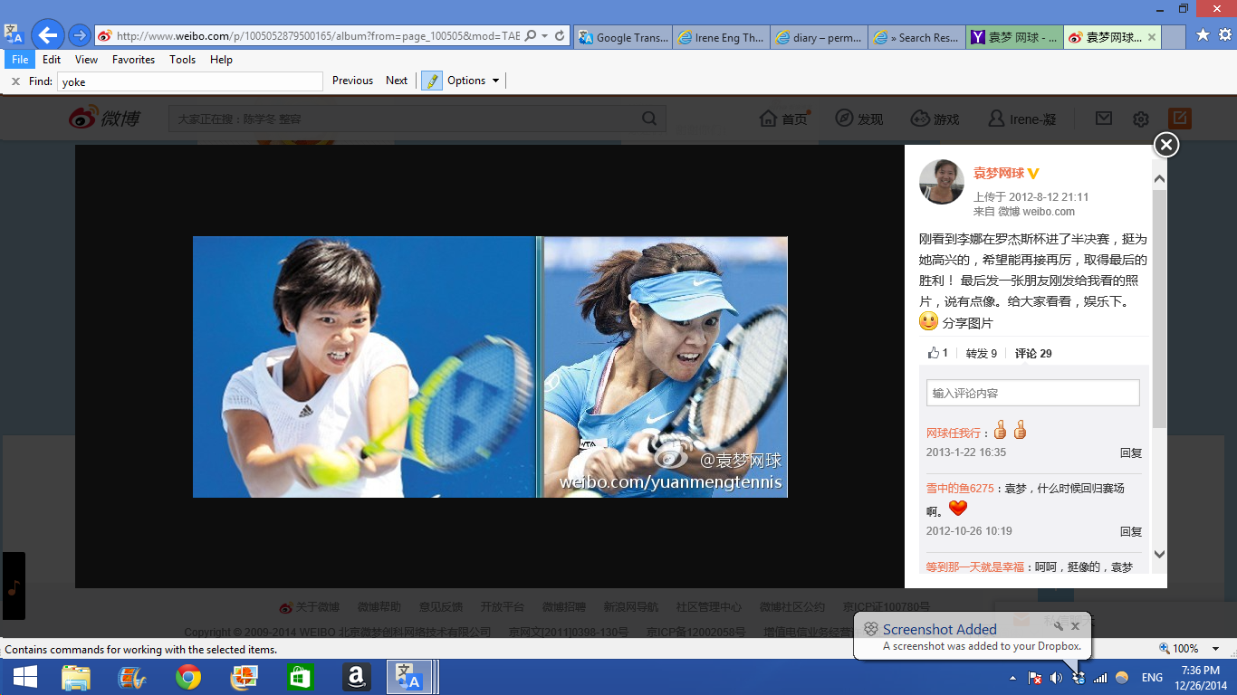Refresh the page using the reload icon
The height and width of the screenshot is (695, 1237).
560,36
